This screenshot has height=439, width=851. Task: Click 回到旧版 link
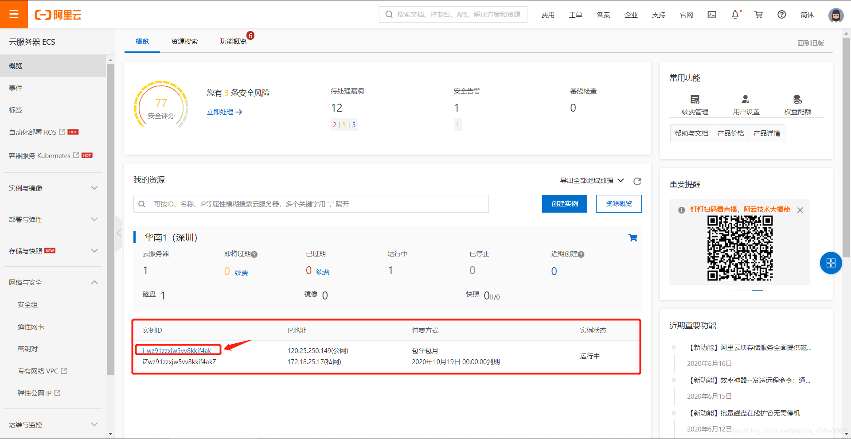[x=811, y=43]
